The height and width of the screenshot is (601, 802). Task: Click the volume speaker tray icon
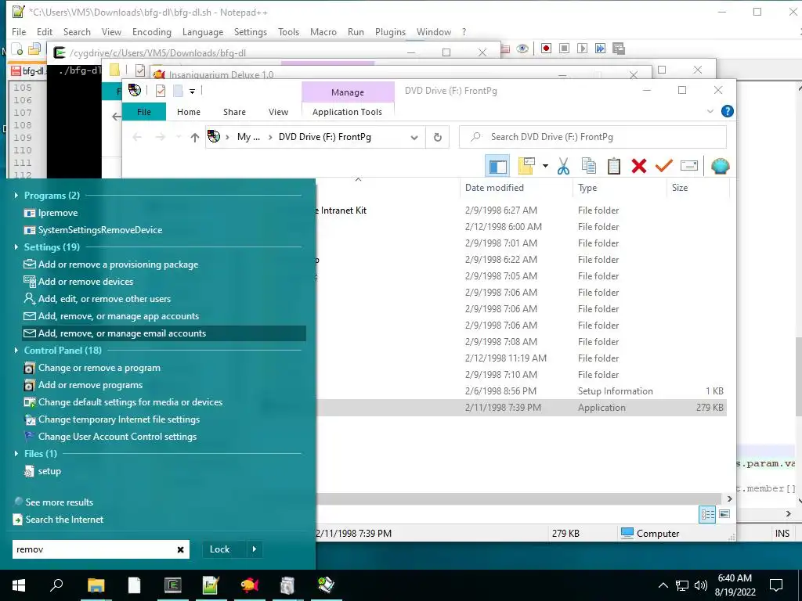click(x=700, y=585)
